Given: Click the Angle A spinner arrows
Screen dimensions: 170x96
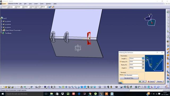Looking at the screenshot, I should pos(143,68).
